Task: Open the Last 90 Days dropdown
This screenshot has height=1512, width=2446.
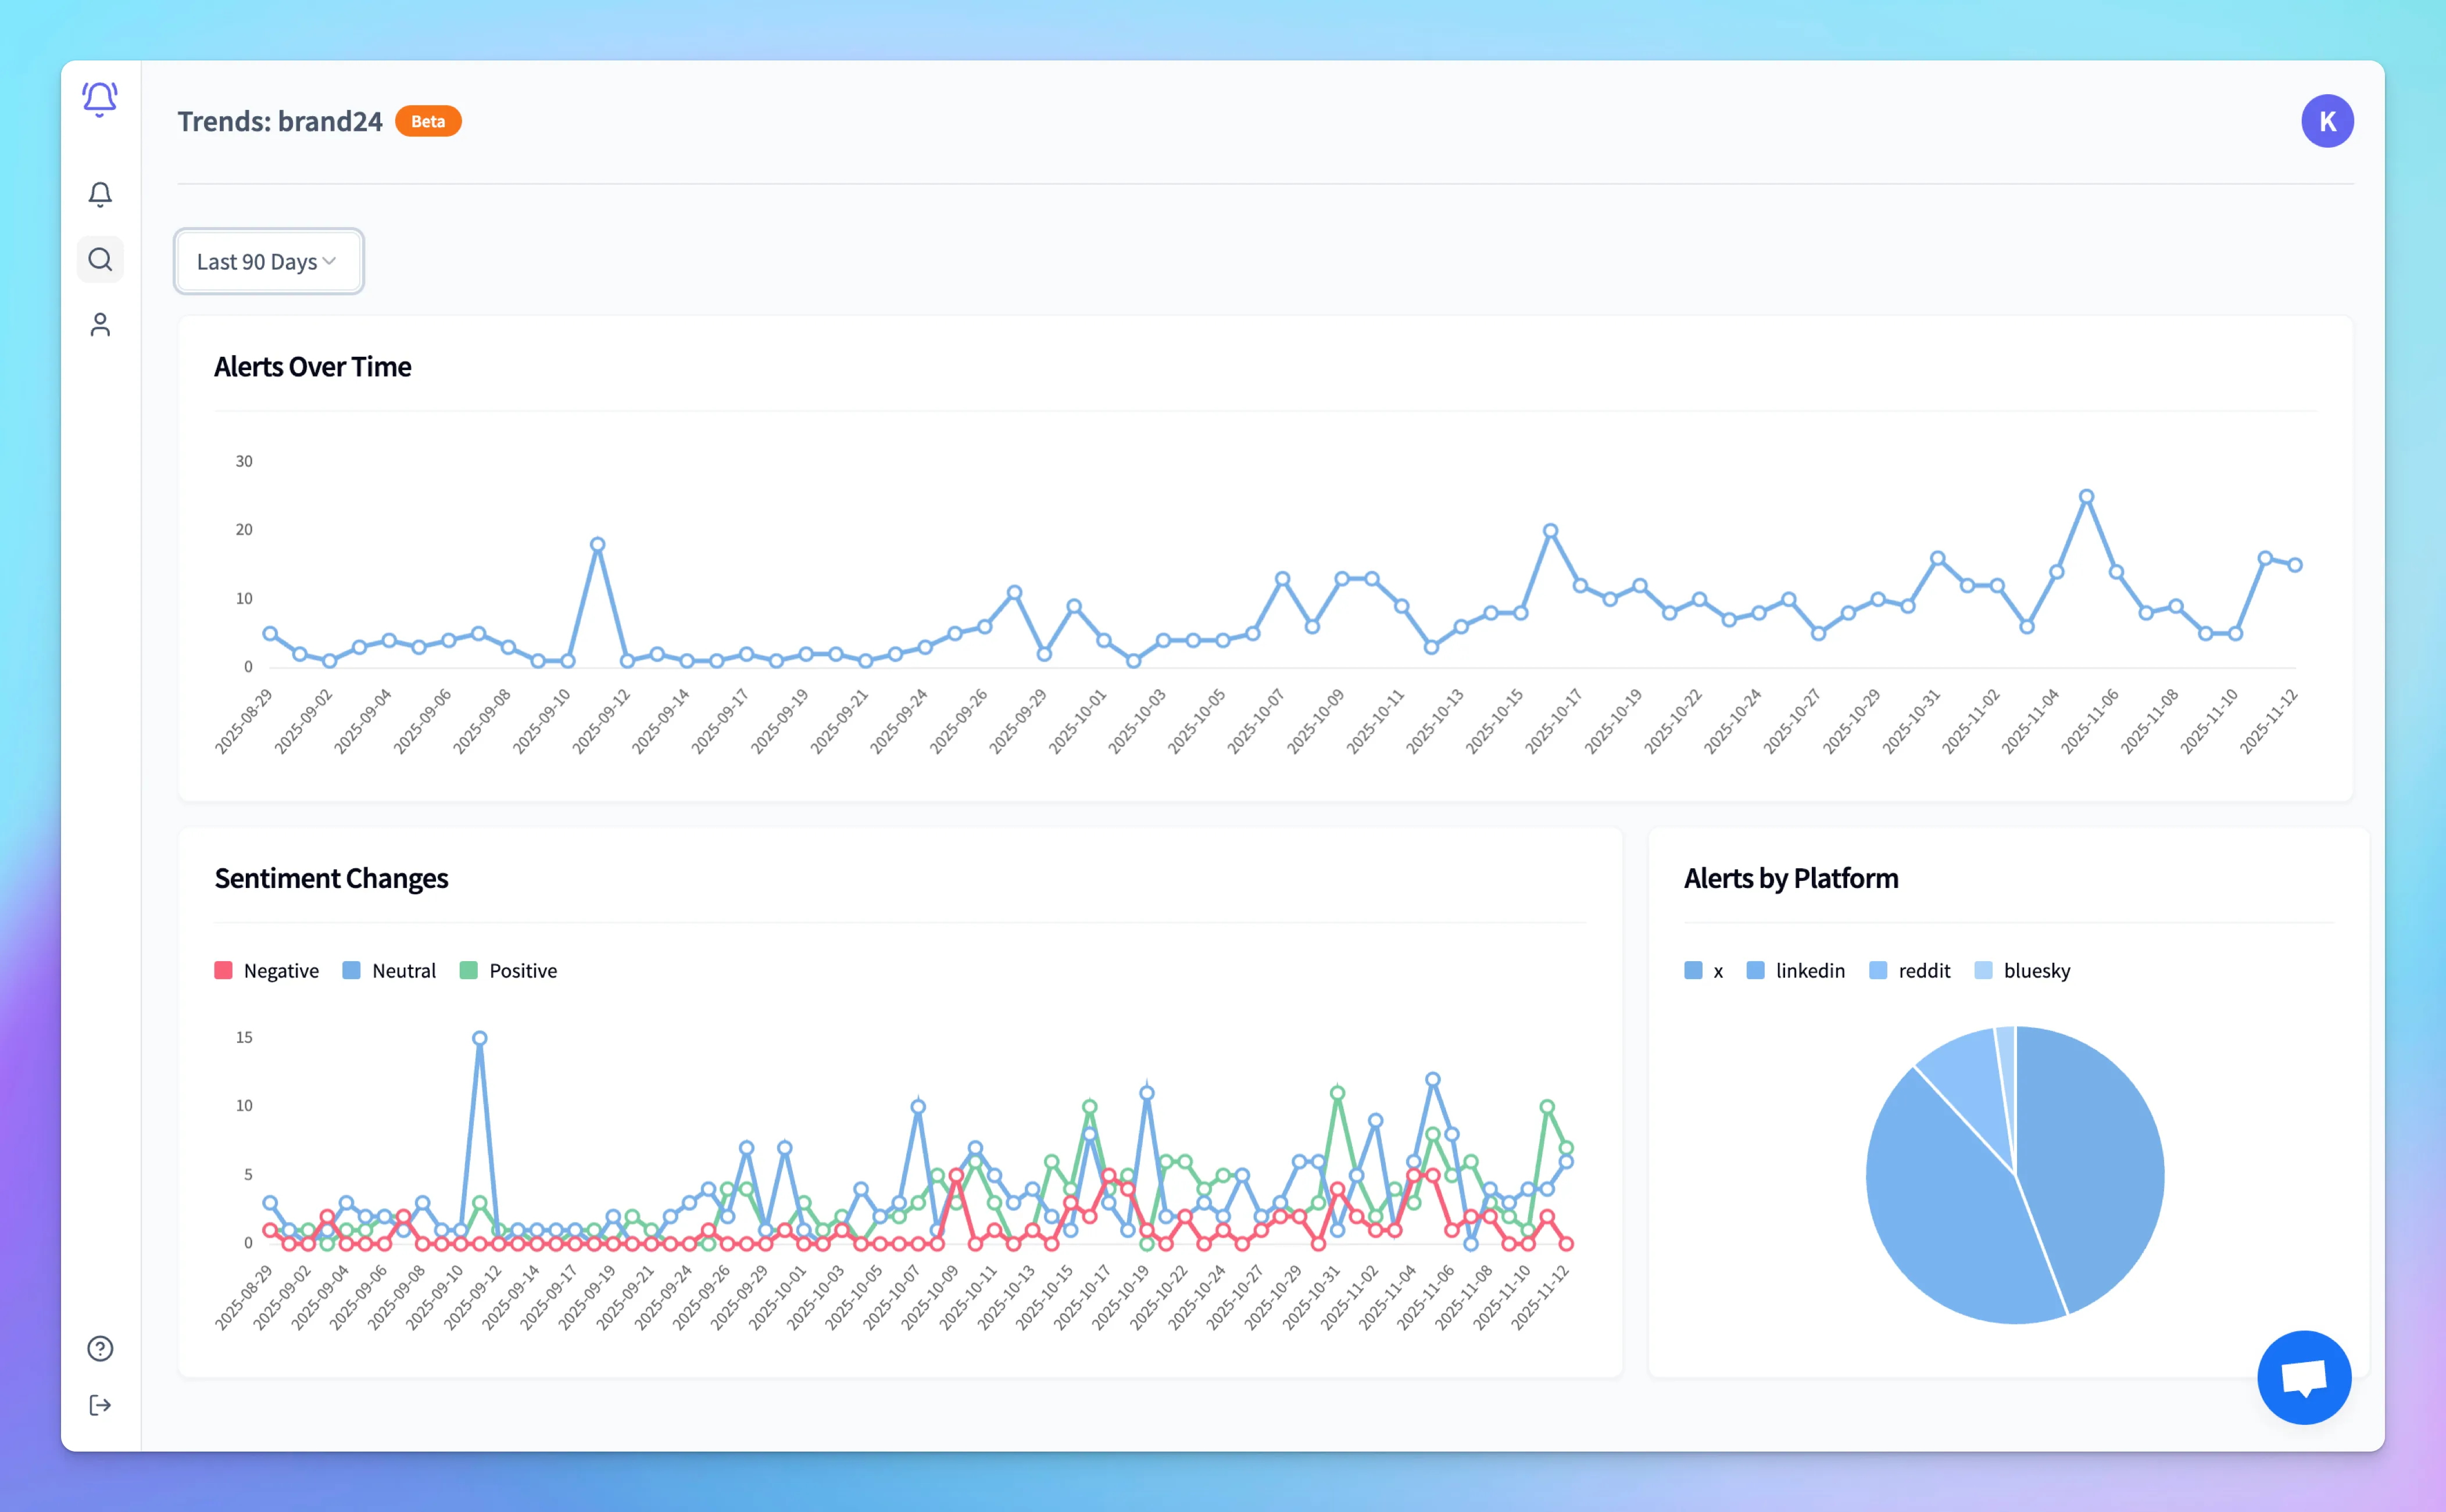Action: pyautogui.click(x=267, y=261)
